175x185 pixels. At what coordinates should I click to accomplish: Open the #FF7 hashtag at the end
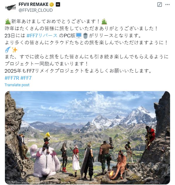point(26,78)
